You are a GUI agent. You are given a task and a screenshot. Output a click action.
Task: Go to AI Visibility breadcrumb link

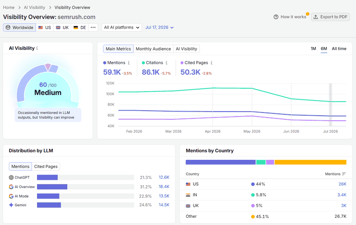[x=35, y=7]
